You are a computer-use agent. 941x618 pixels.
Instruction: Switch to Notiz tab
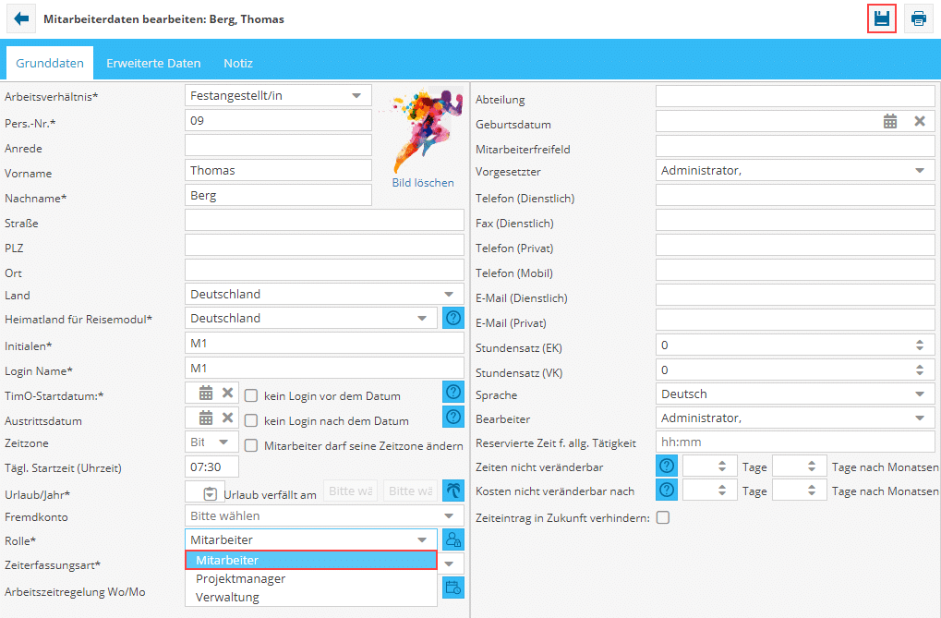238,63
